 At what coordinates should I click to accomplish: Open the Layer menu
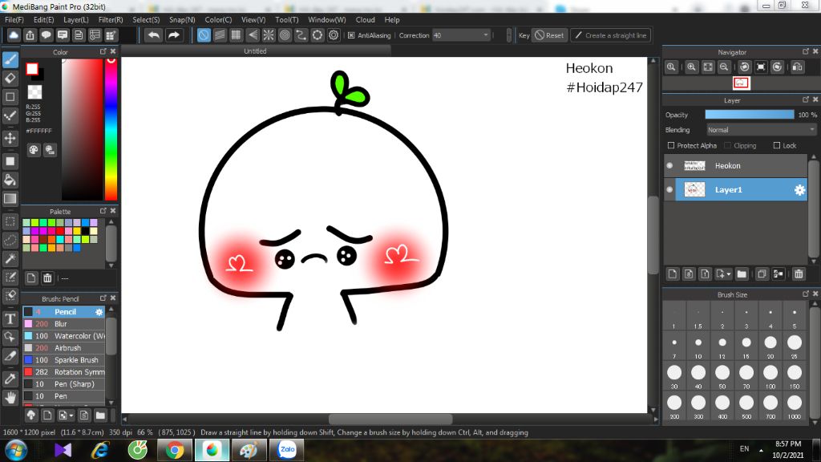coord(76,20)
